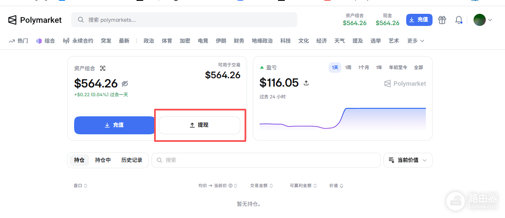
Task: Open the 电竞 esports category
Action: (x=203, y=41)
